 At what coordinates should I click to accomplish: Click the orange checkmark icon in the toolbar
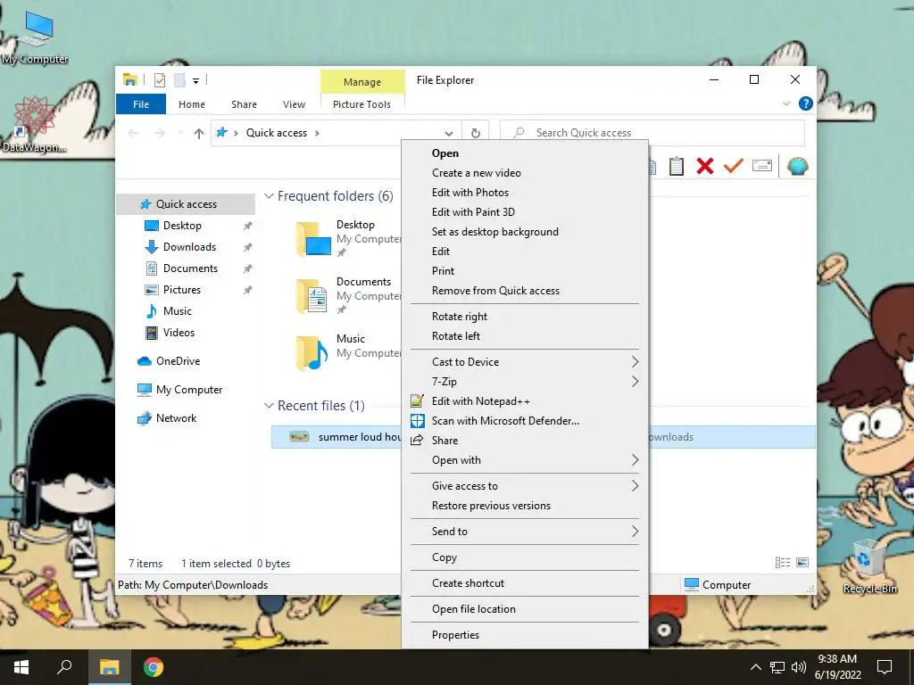click(x=734, y=166)
